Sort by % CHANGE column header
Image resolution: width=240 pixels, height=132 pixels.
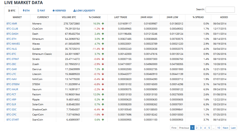95,17
